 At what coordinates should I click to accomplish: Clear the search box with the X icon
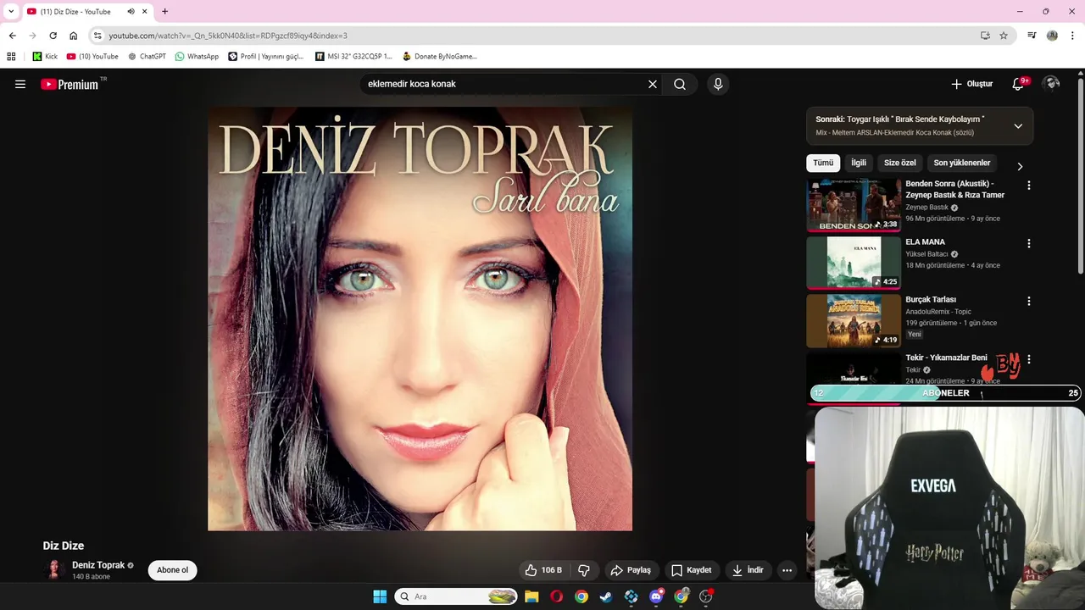pyautogui.click(x=653, y=84)
